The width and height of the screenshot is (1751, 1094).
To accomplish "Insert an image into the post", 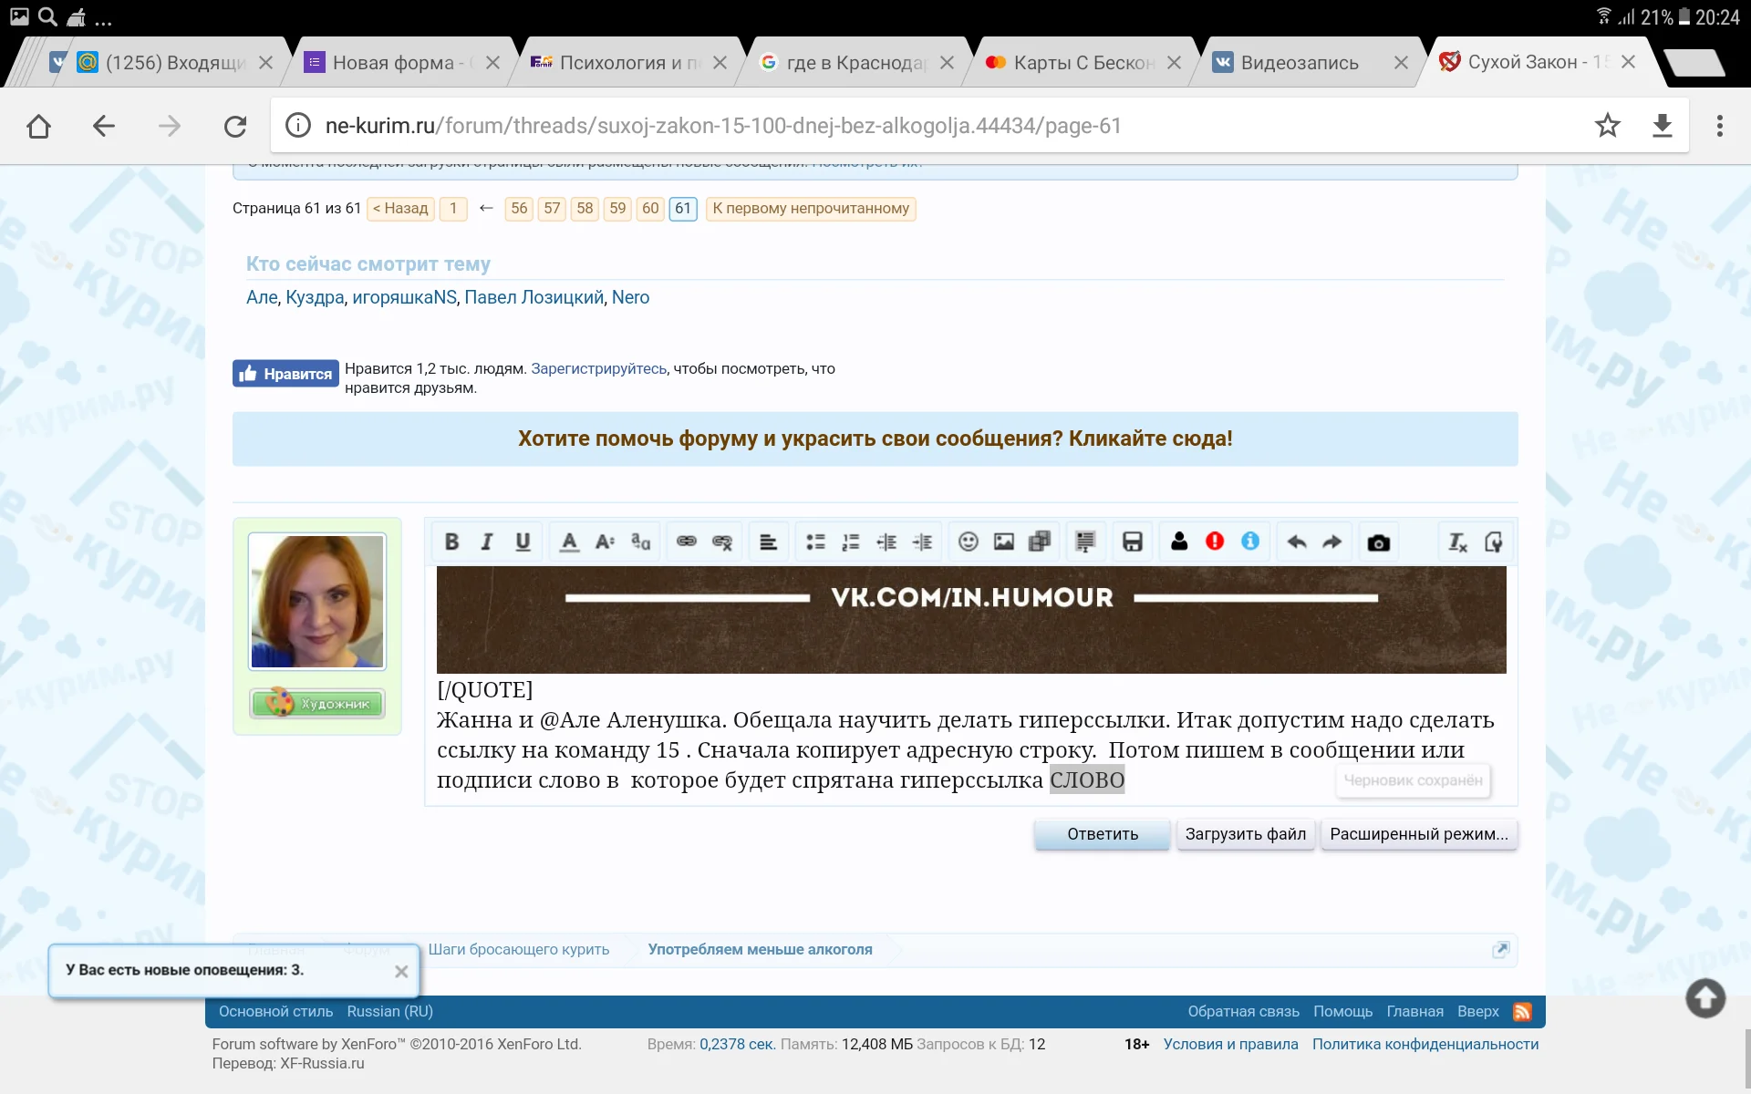I will pyautogui.click(x=1004, y=541).
